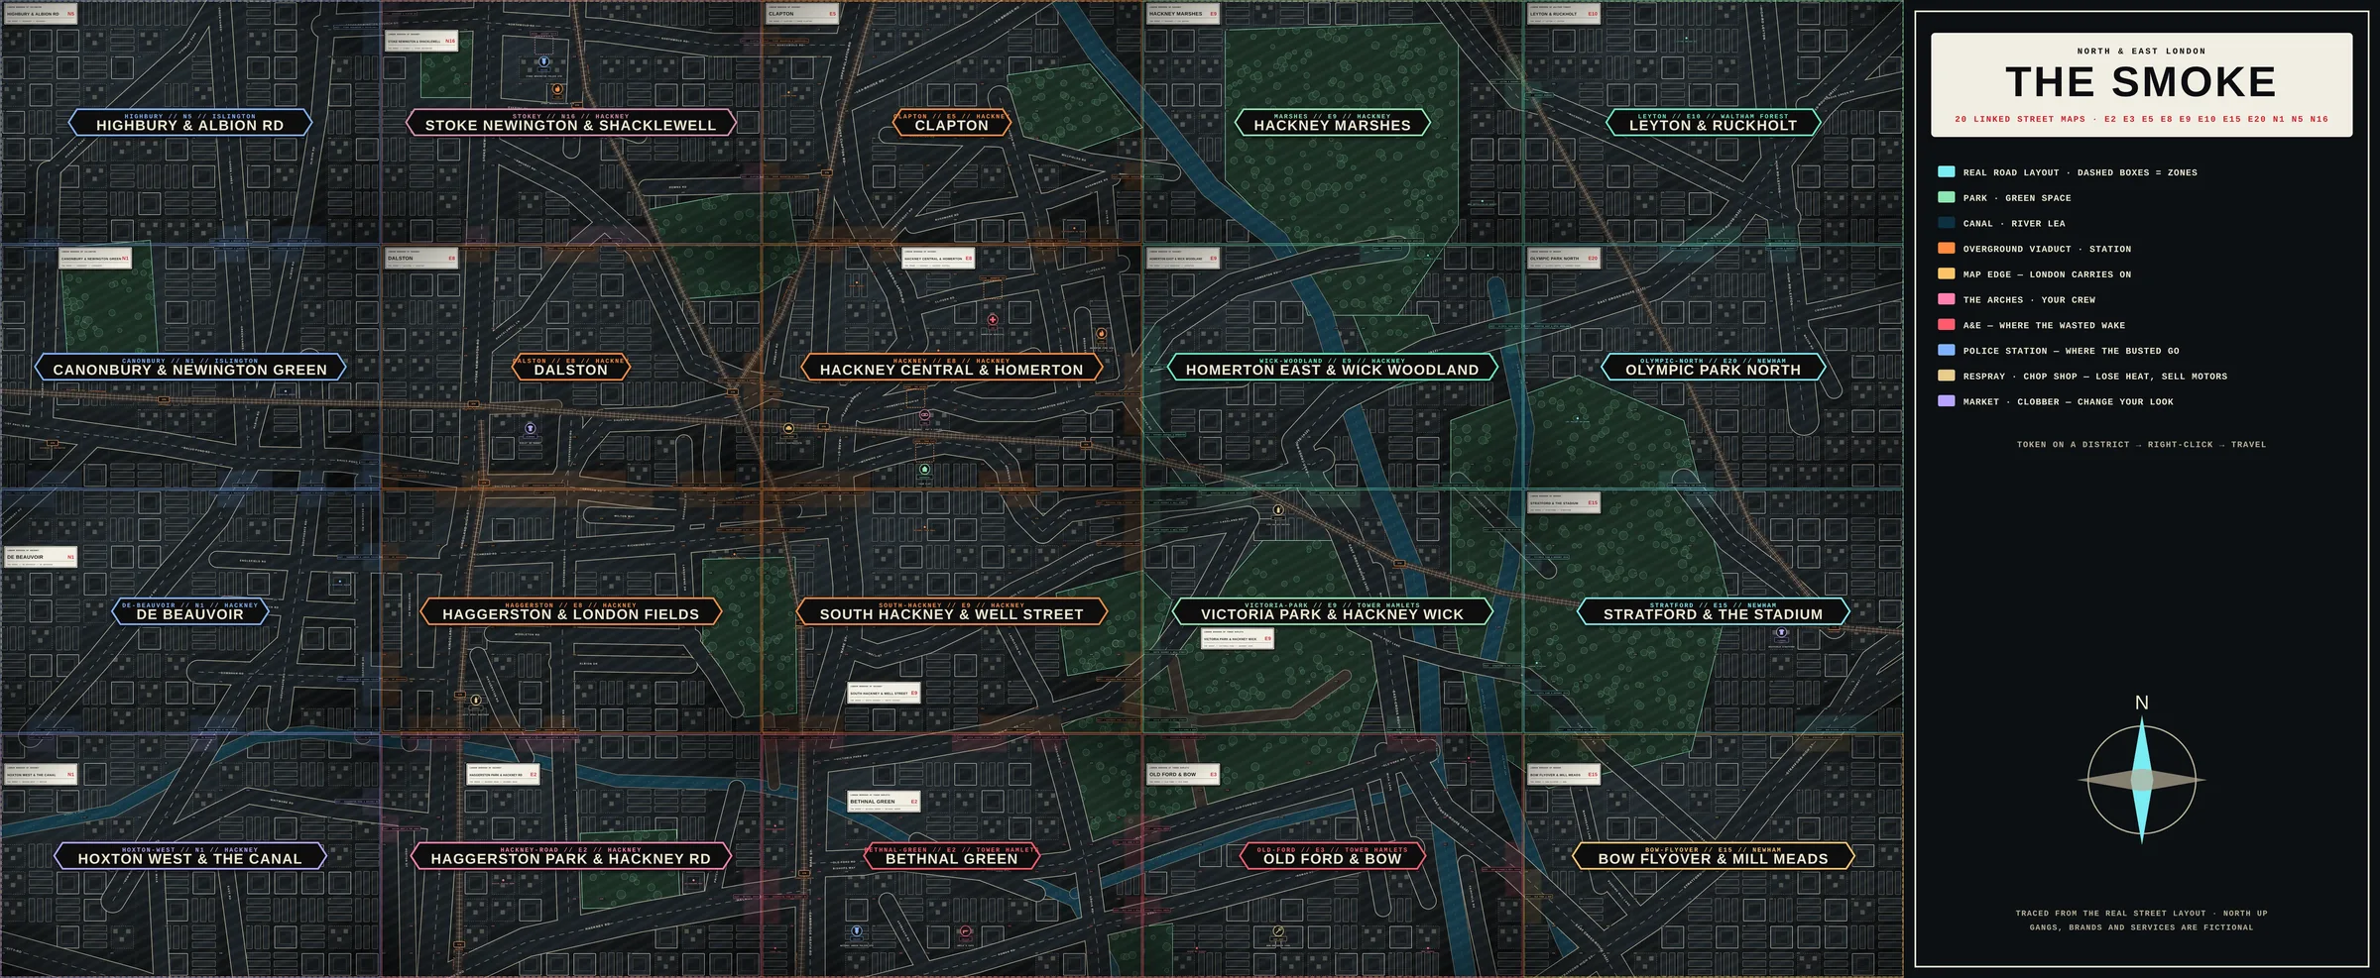Click "TOKEN ON A DISTRICT → RIGHT-CLICK → TRAVEL" hint
This screenshot has width=2380, height=978.
pos(2141,445)
